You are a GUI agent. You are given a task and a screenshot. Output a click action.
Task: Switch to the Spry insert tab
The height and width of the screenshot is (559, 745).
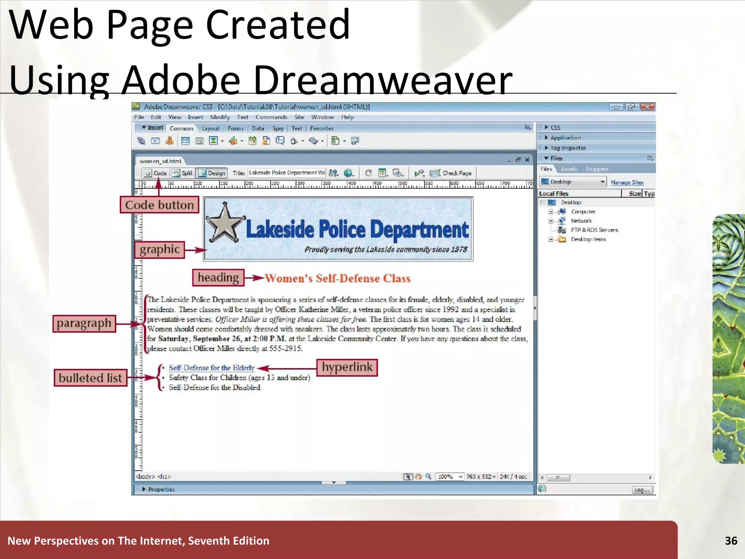(x=278, y=128)
